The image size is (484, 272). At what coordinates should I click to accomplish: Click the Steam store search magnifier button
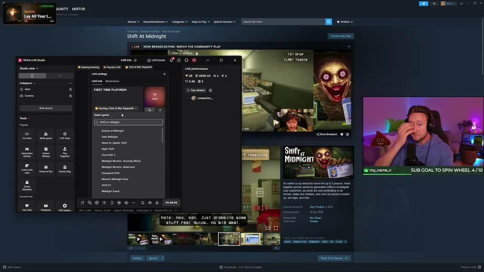point(329,22)
